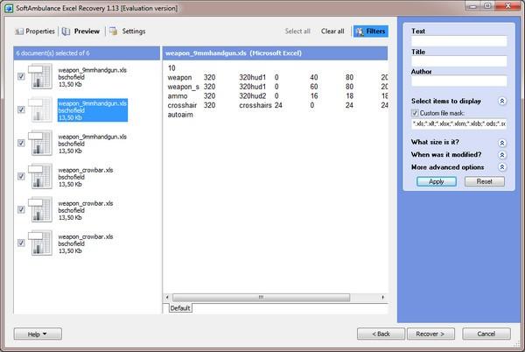Uncheck the first weapon_9mmhandgun.xls checkbox
Image resolution: width=525 pixels, height=352 pixels.
pos(21,76)
